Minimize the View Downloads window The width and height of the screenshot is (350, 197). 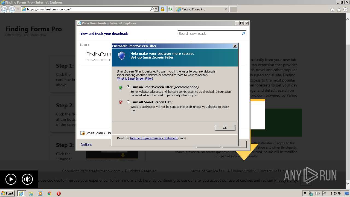(x=237, y=23)
